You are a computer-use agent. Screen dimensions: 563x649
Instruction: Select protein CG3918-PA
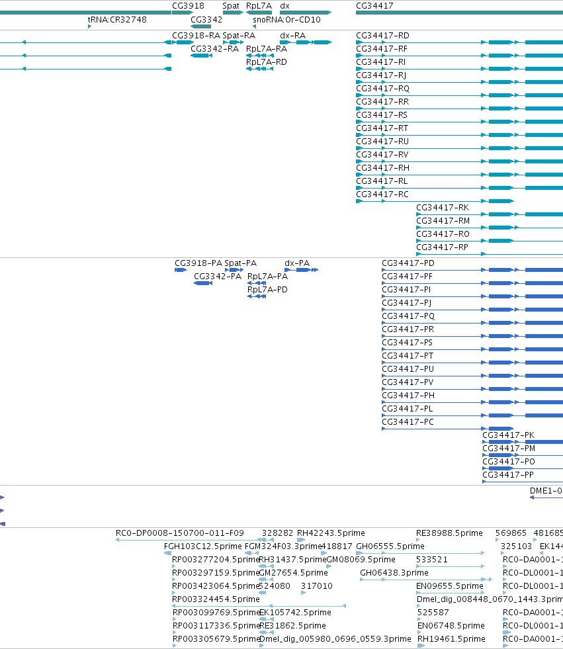click(x=198, y=263)
